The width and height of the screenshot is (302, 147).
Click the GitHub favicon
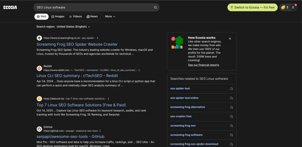click(39, 129)
